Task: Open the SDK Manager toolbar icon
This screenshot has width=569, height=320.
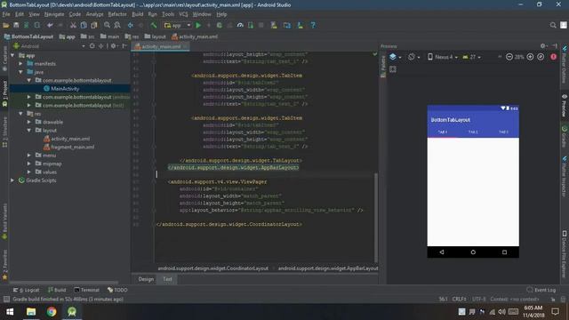Action: click(x=301, y=26)
